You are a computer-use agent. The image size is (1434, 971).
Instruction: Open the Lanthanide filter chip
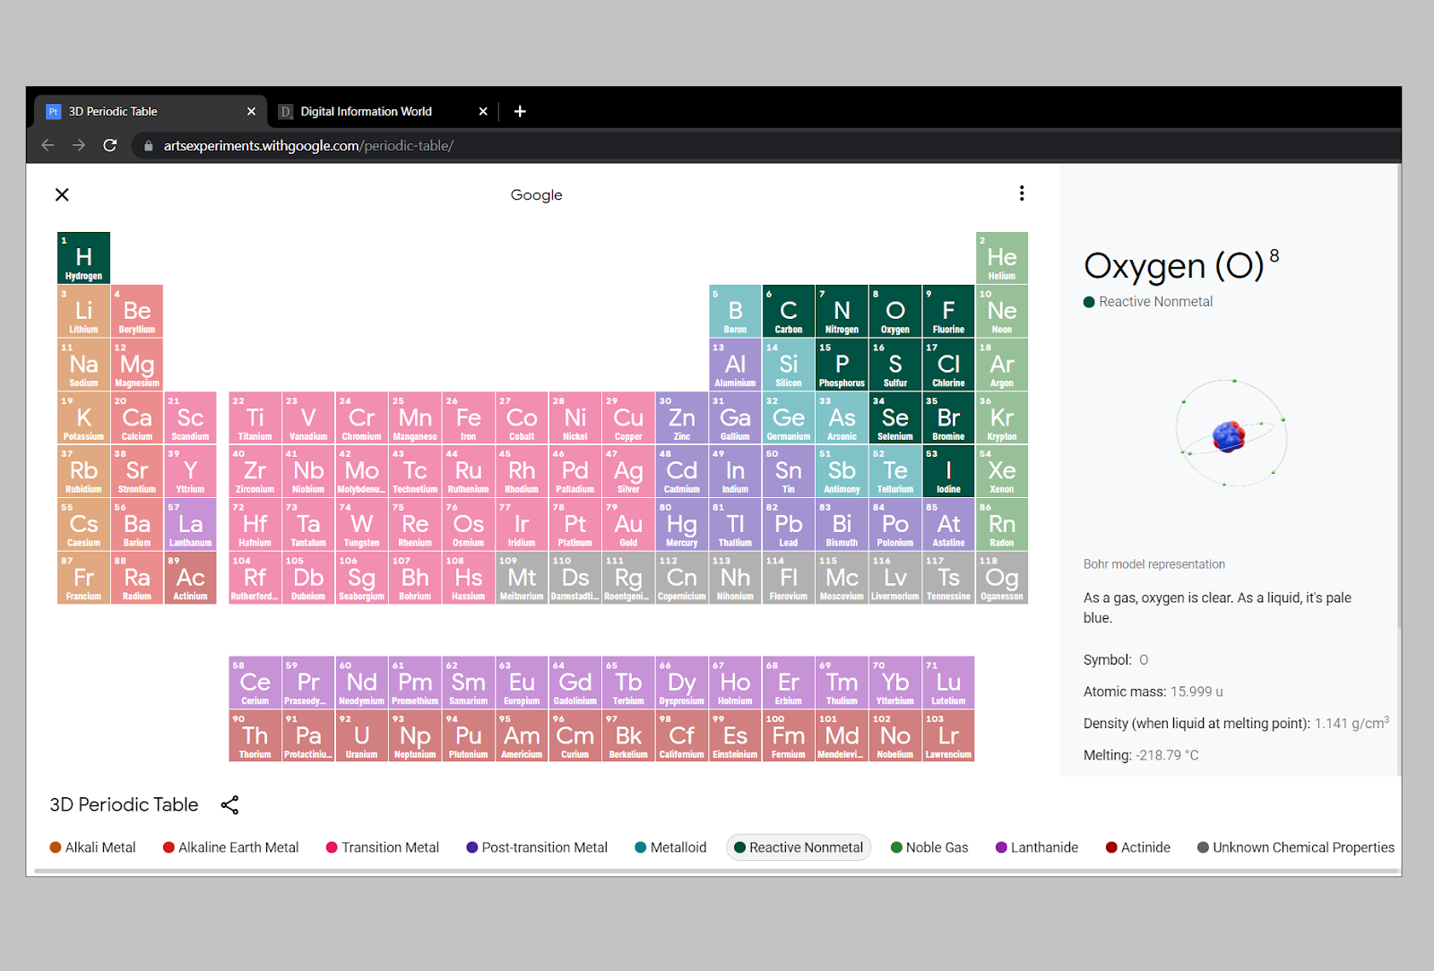1036,846
